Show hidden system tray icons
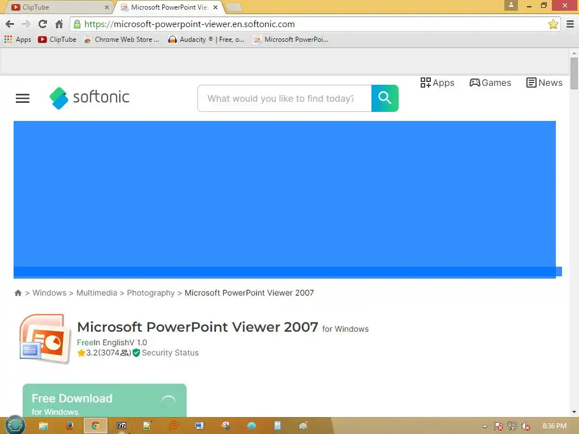579x434 pixels. tap(485, 426)
